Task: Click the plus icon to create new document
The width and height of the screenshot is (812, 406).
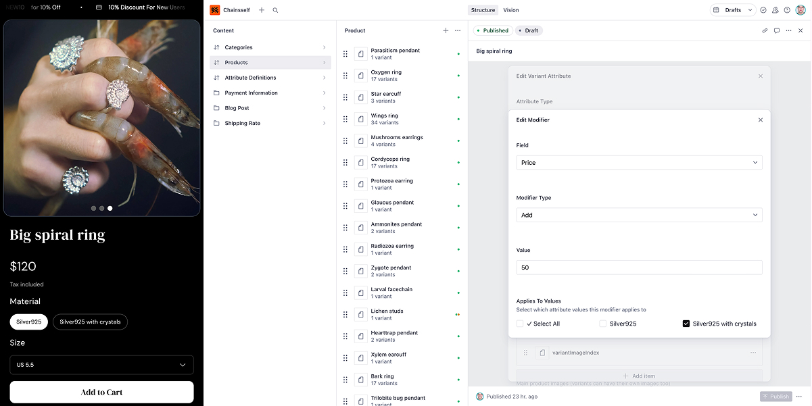Action: [261, 10]
